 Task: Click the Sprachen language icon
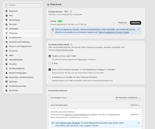(x=6, y=82)
